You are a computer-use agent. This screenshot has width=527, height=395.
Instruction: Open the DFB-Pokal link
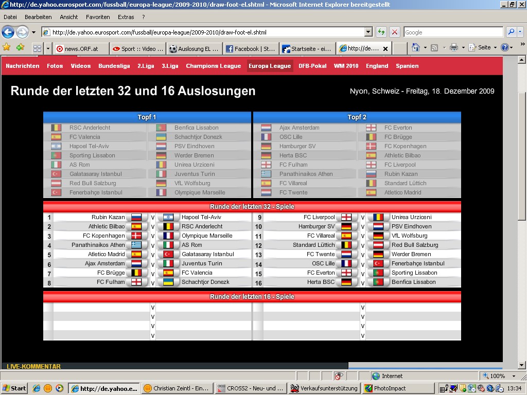pyautogui.click(x=312, y=66)
